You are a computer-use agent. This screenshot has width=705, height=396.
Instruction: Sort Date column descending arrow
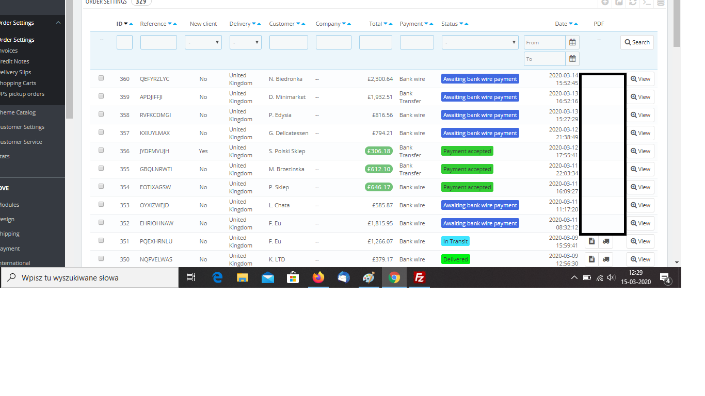click(x=571, y=24)
